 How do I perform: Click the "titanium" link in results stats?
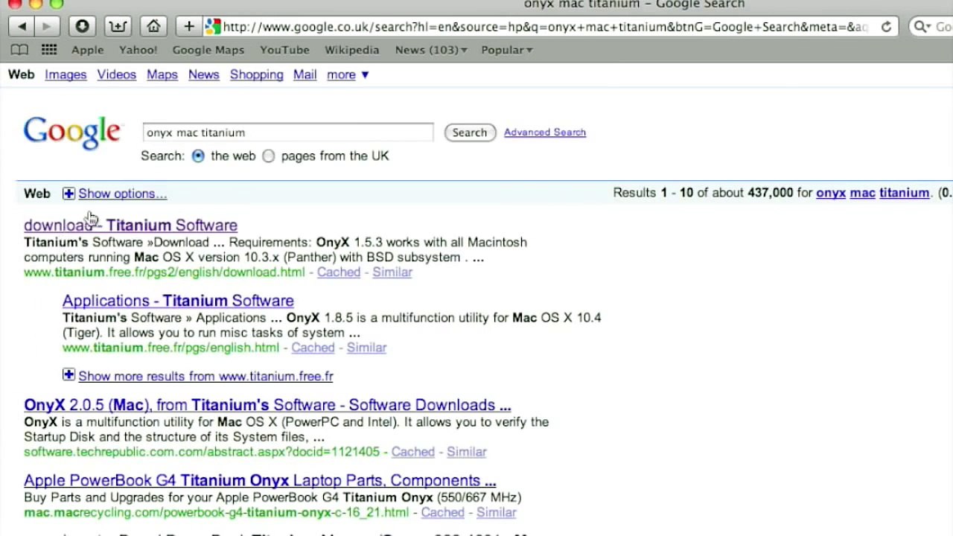(905, 193)
